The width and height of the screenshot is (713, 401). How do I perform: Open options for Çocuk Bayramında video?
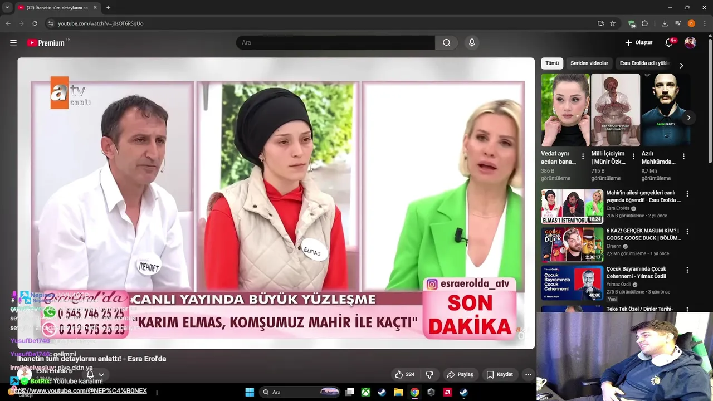point(687,270)
